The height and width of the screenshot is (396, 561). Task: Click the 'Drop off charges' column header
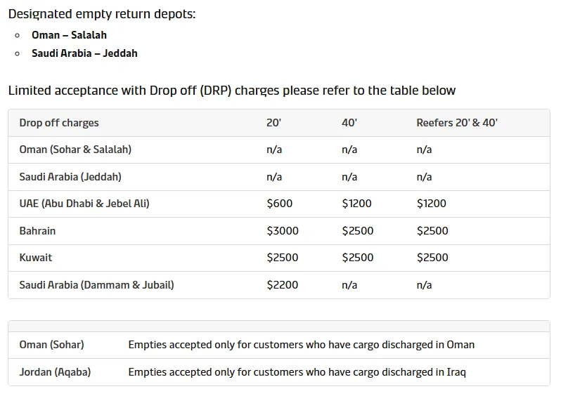pyautogui.click(x=59, y=123)
